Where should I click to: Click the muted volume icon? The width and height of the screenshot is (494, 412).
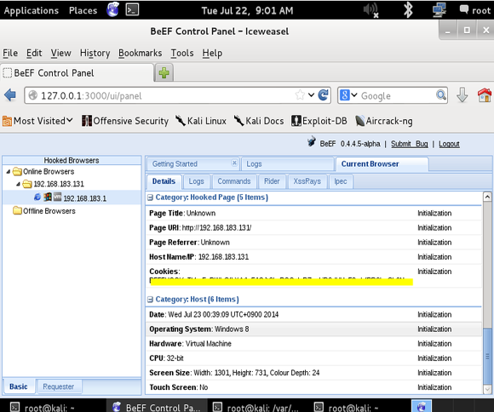[x=370, y=10]
